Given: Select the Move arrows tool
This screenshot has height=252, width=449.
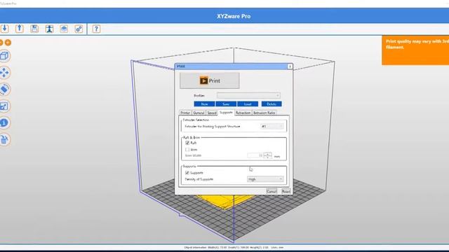Looking at the screenshot, I should pos(5,73).
